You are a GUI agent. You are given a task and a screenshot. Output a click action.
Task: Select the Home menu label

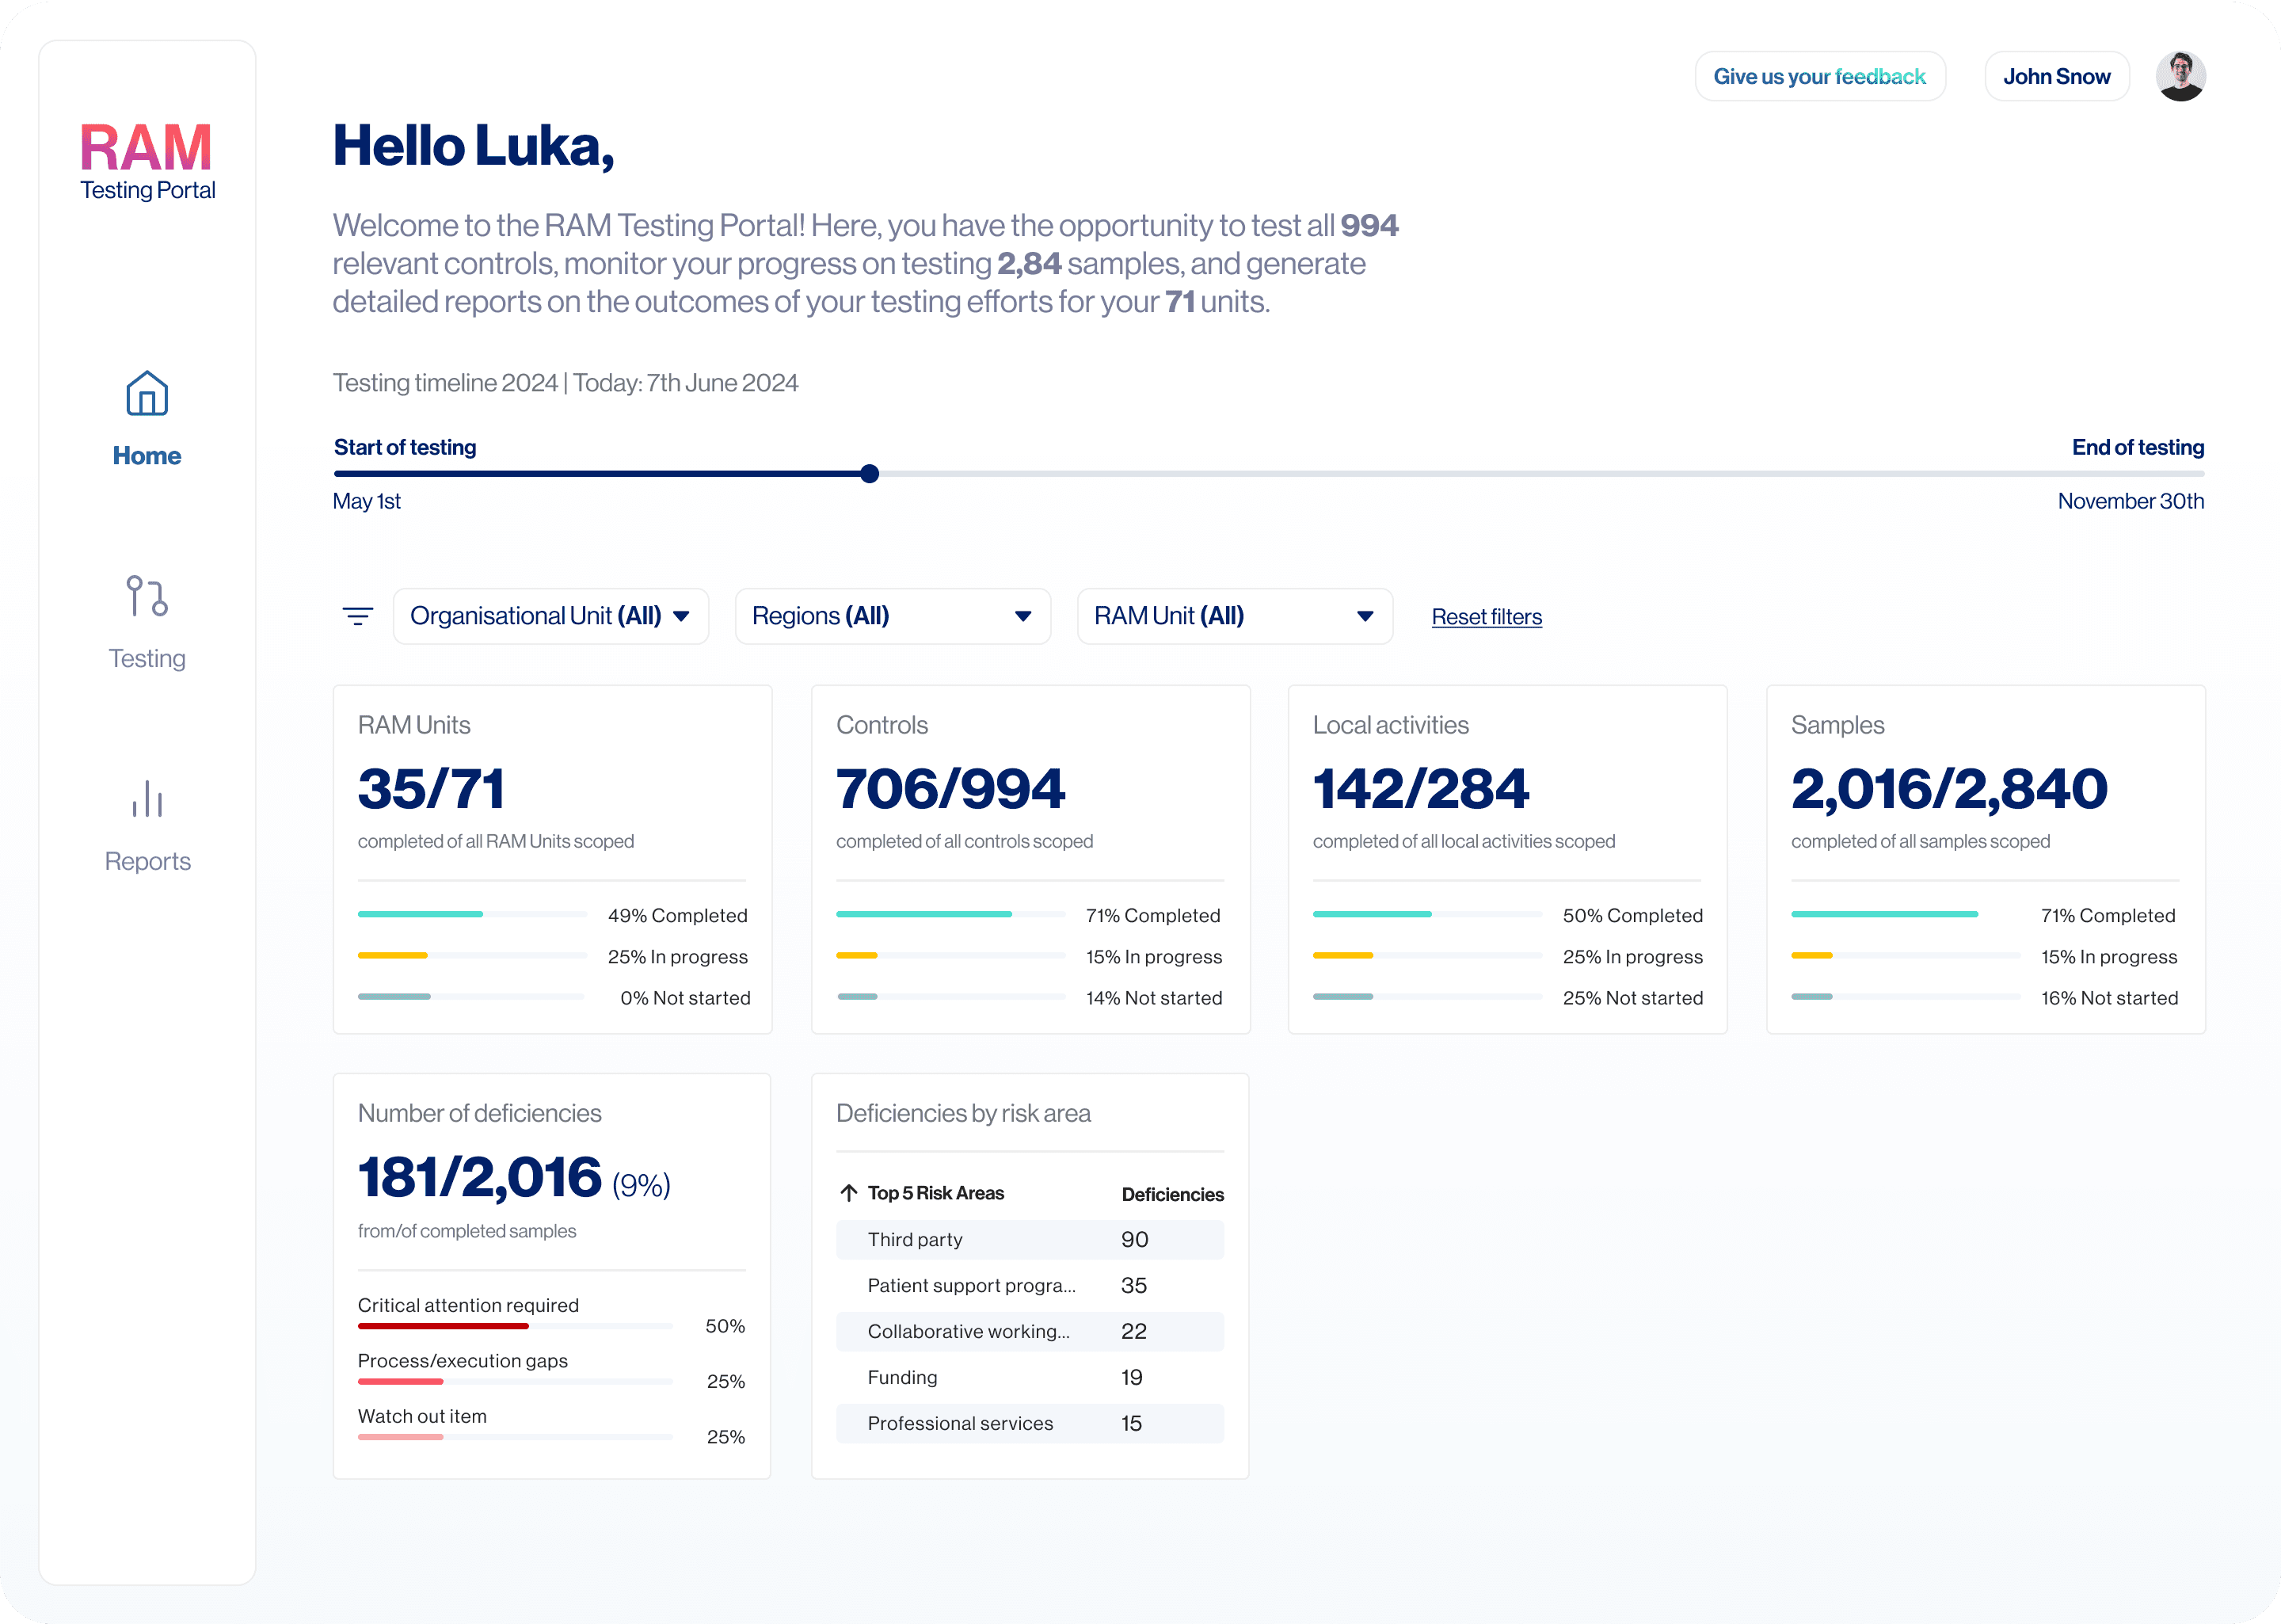click(x=147, y=456)
